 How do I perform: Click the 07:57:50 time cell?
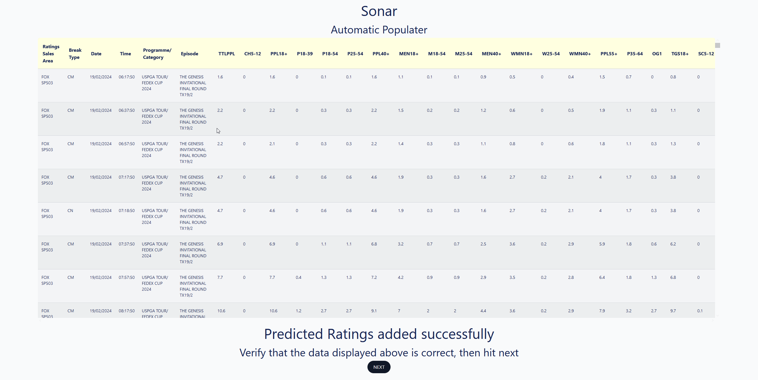(126, 278)
